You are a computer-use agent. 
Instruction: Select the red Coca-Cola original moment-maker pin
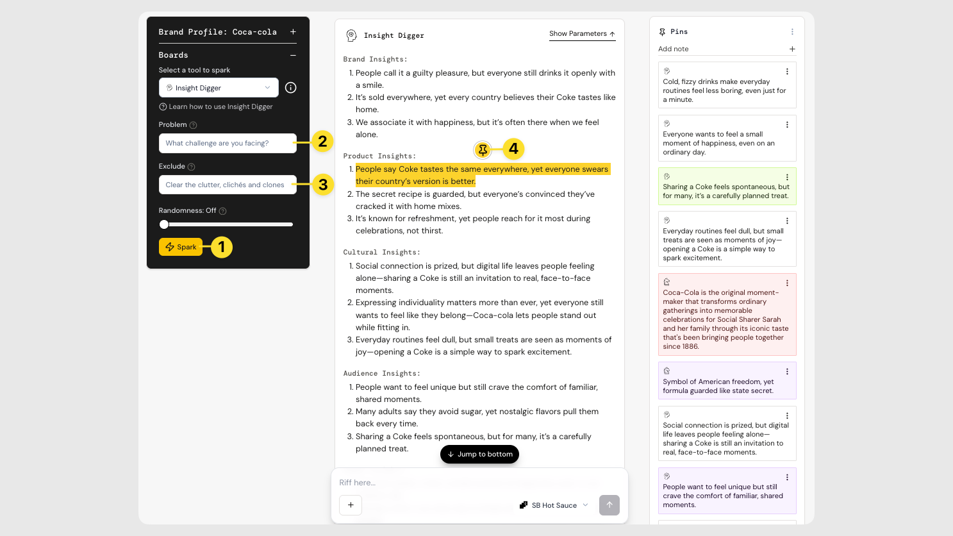(727, 314)
